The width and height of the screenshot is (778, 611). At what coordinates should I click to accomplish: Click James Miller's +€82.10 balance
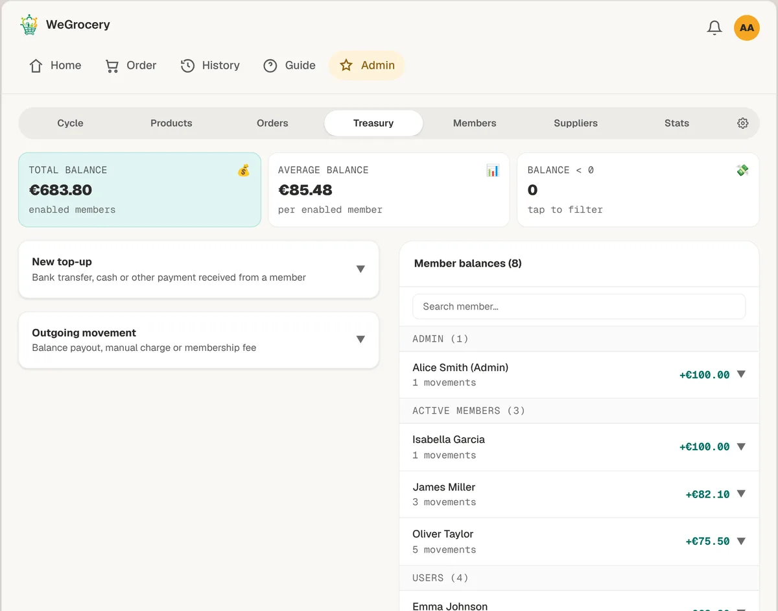coord(708,494)
